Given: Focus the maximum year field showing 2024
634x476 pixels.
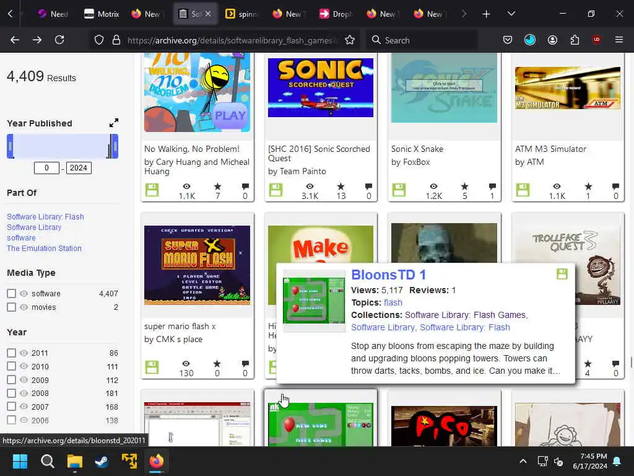Looking at the screenshot, I should [79, 168].
